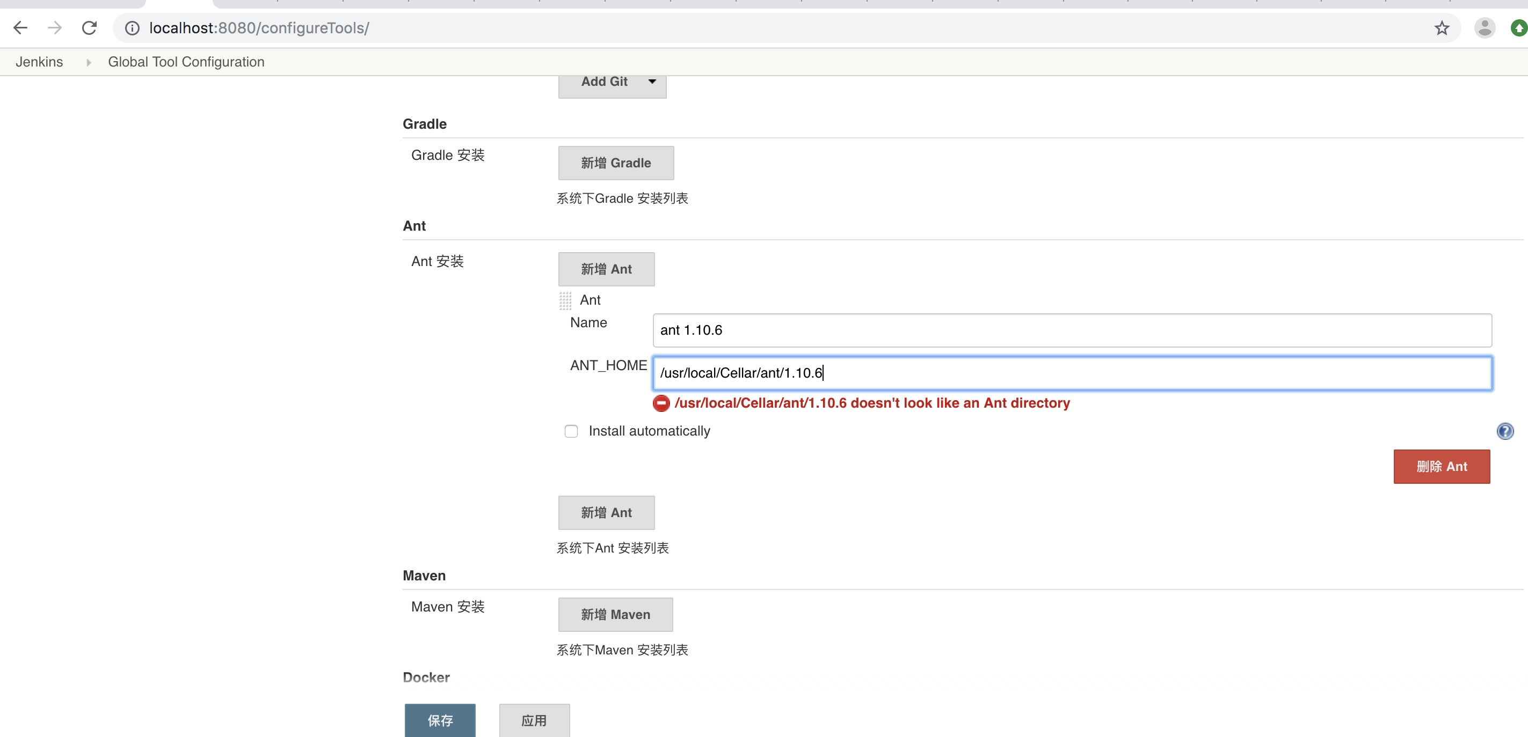Expand the Jenkins breadcrumb arrow
Image resolution: width=1528 pixels, height=737 pixels.
[89, 62]
